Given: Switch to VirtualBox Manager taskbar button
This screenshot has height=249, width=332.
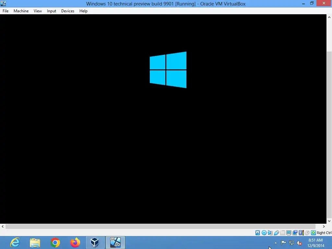Looking at the screenshot, I should (95, 243).
